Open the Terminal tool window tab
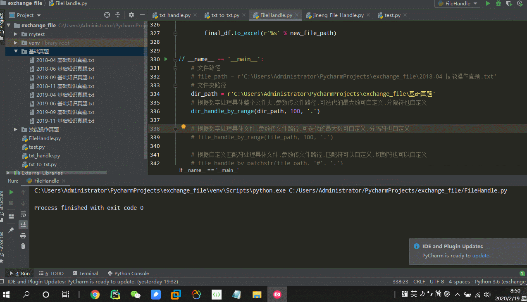 pos(85,273)
